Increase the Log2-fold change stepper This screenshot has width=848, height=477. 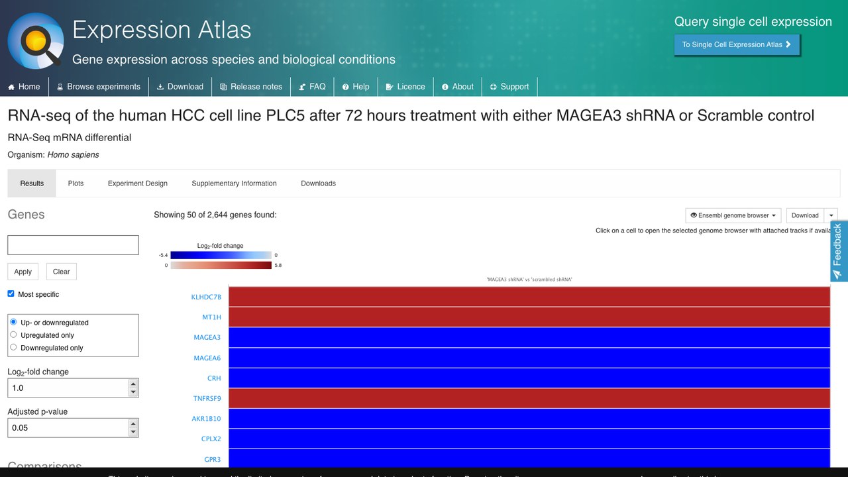point(133,384)
